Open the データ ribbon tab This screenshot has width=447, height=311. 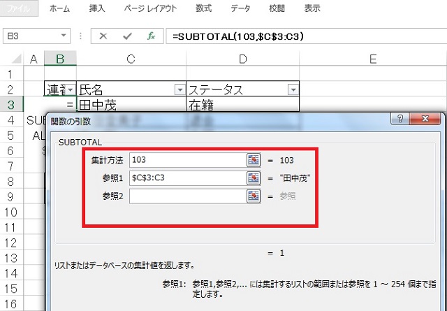tap(241, 9)
